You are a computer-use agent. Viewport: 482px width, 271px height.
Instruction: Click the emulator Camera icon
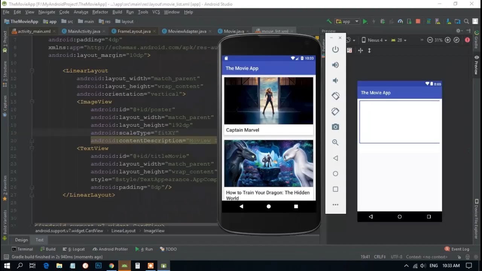tap(336, 127)
